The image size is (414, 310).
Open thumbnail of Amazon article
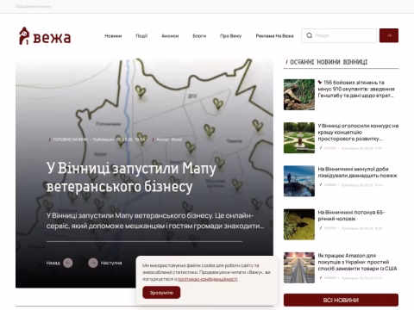tap(299, 268)
